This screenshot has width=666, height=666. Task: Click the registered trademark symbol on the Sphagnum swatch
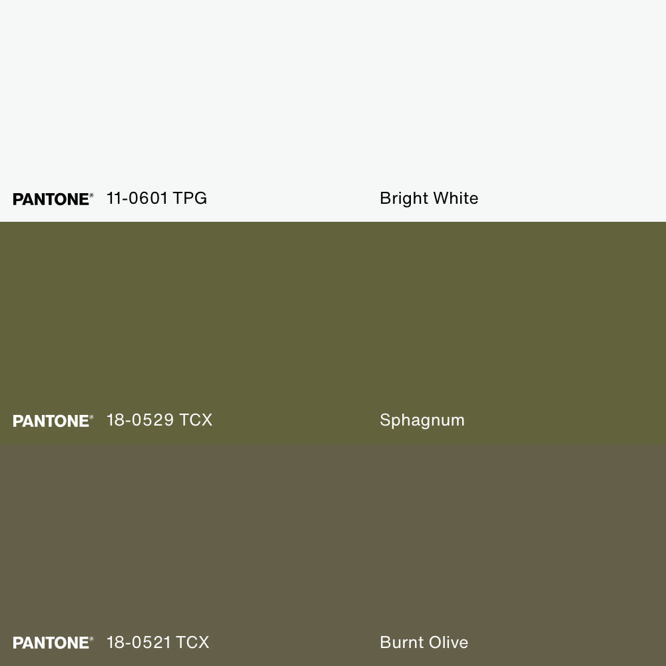pyautogui.click(x=91, y=417)
